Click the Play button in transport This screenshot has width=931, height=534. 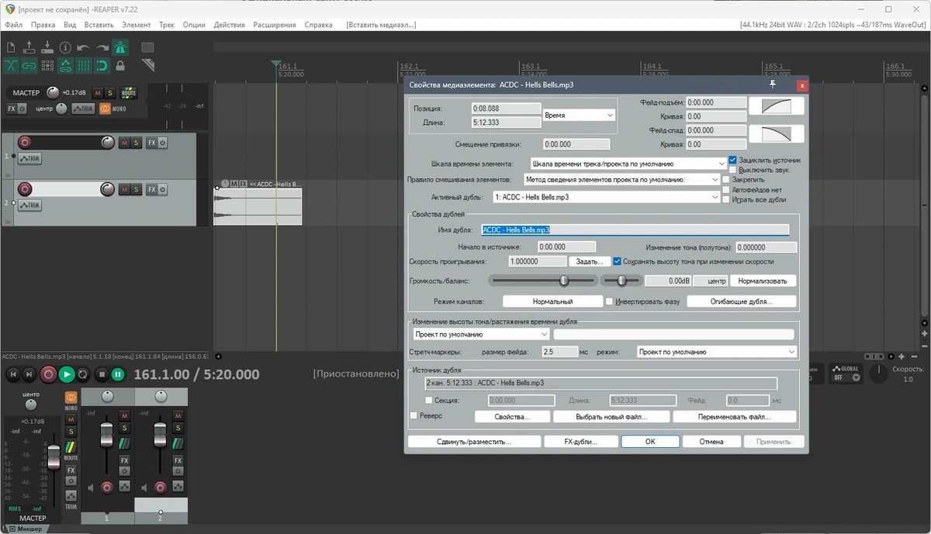[x=67, y=374]
